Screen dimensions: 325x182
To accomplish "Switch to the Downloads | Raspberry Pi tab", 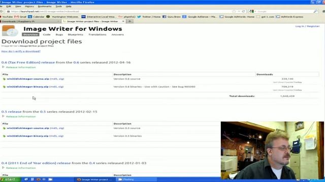I will tap(30, 21).
